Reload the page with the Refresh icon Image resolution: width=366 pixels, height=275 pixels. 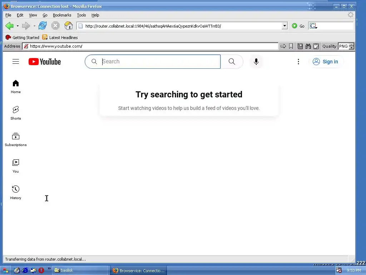click(43, 25)
